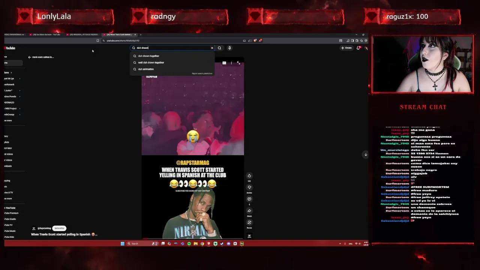Open YouTube Music in sidebar
480x270 pixels.
click(10, 231)
